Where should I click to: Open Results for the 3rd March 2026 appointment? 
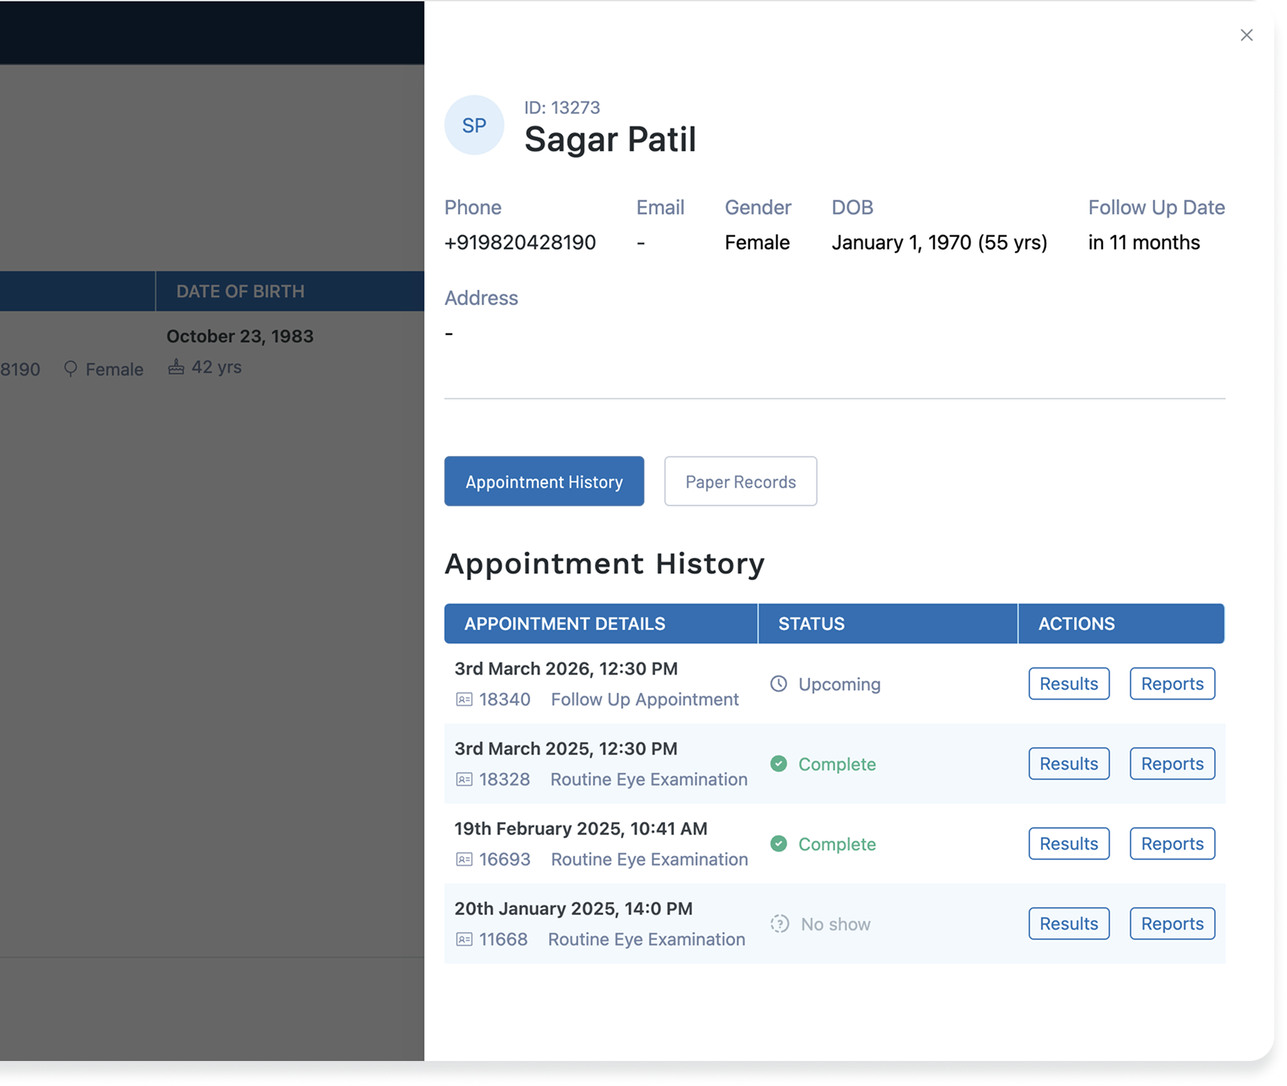tap(1068, 684)
